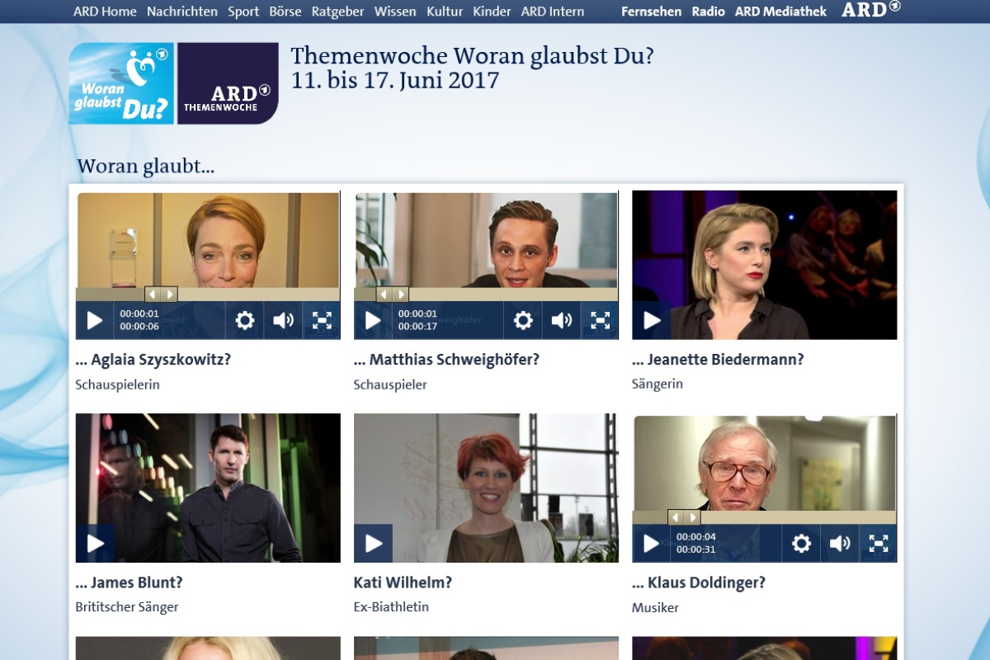
Task: Open '... Jeanette Biedermann?' title link
Action: coord(718,360)
